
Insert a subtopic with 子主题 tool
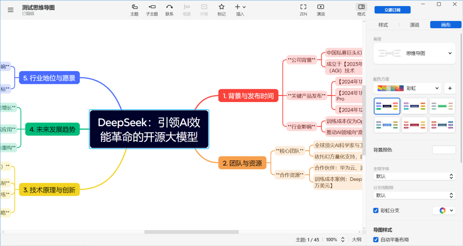pos(152,10)
